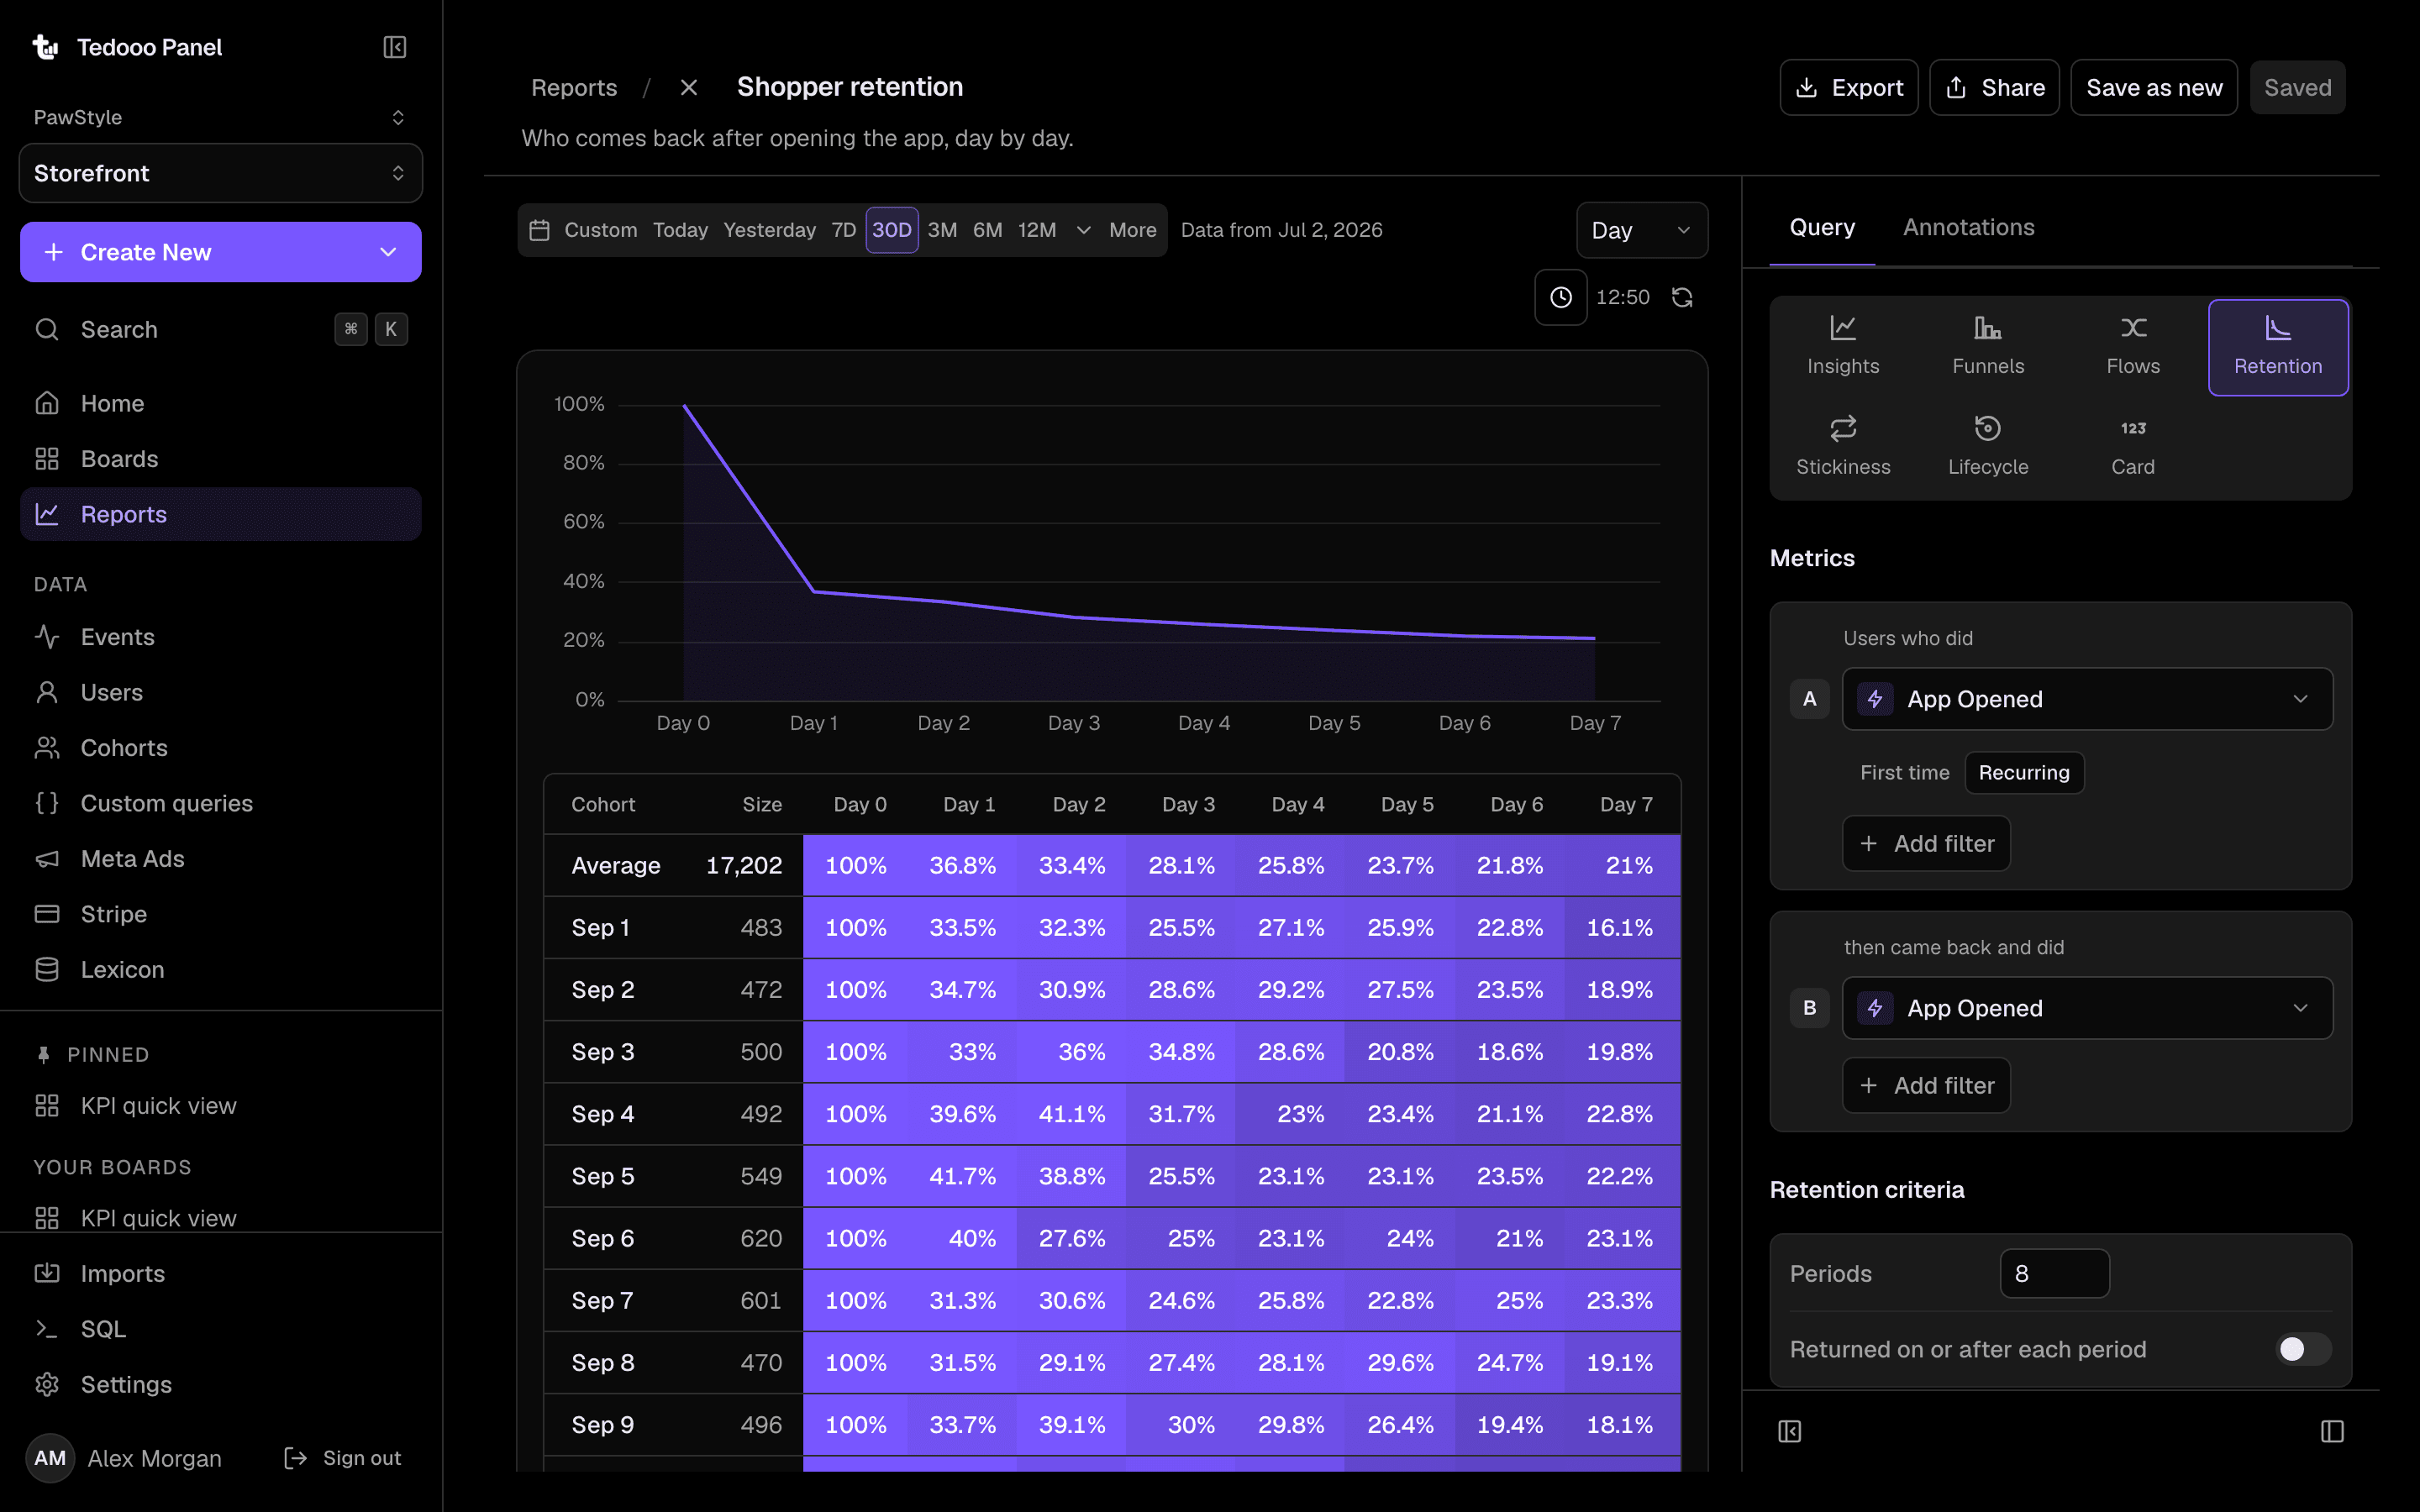
Task: Open the More date ranges dropdown
Action: [x=1117, y=230]
